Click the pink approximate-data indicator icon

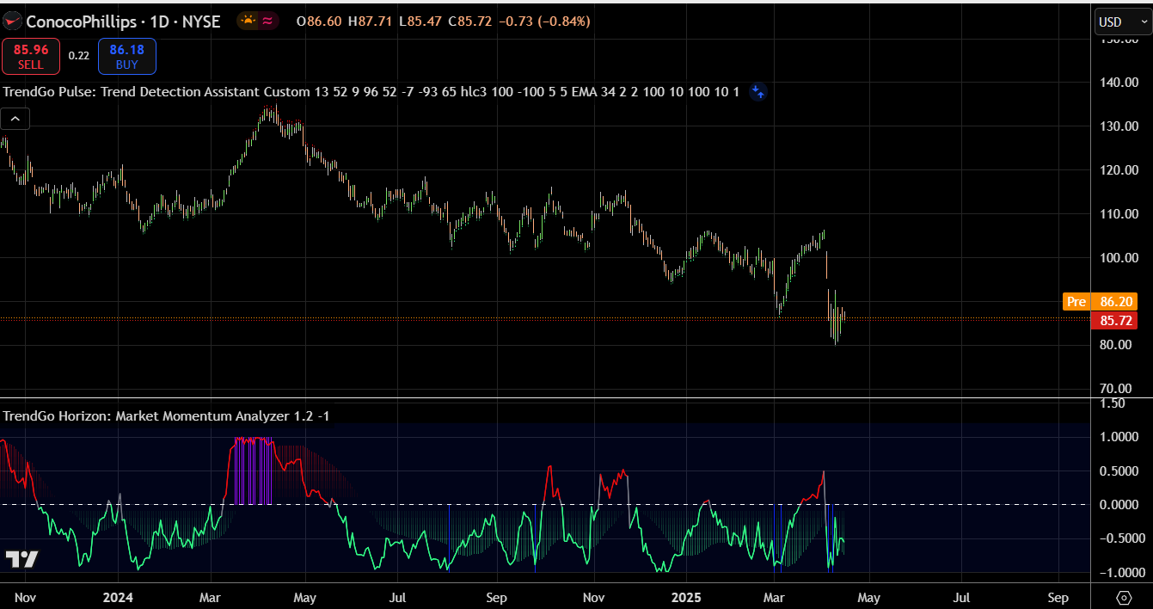click(268, 22)
